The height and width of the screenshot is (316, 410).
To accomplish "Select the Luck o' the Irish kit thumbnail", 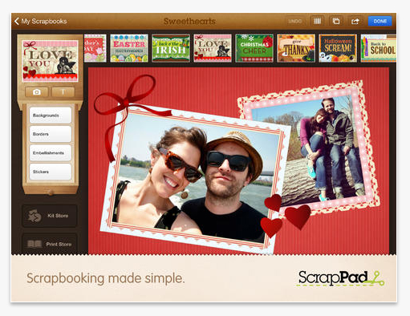I will coord(171,48).
